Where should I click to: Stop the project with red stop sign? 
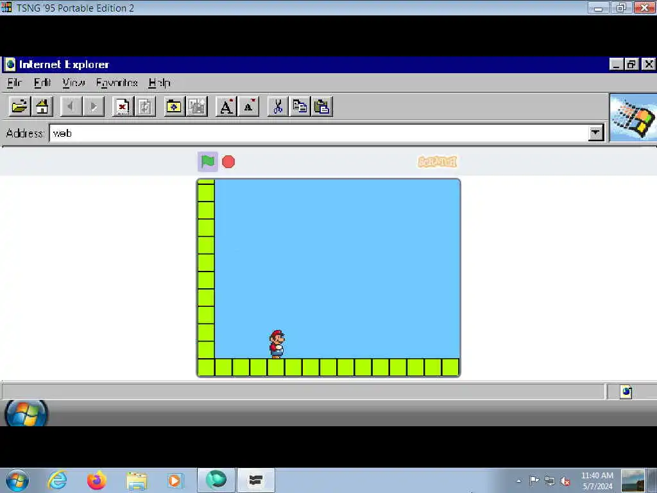click(228, 162)
